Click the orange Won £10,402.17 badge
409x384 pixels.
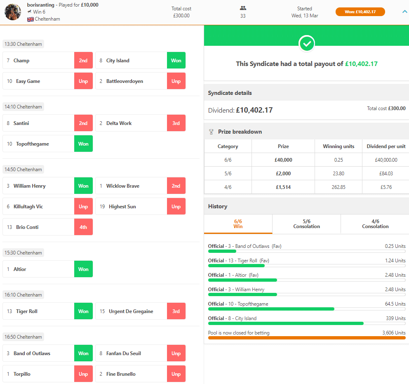point(360,12)
